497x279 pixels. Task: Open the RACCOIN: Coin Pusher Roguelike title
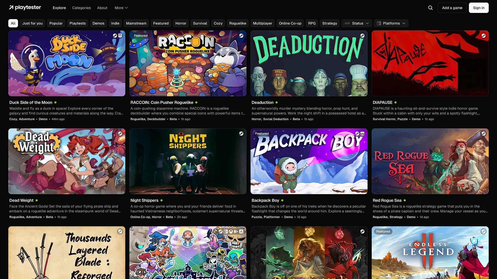click(162, 103)
